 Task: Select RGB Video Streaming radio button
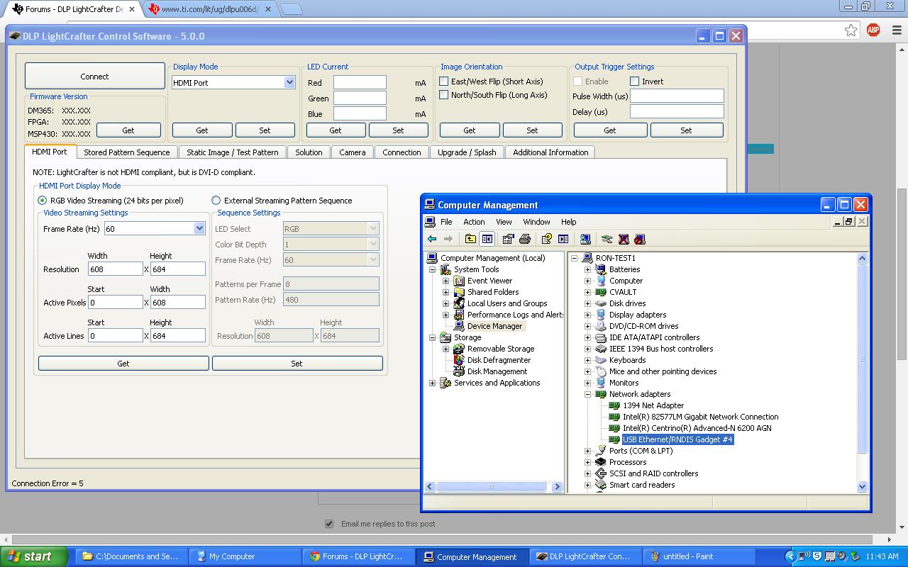tap(43, 201)
